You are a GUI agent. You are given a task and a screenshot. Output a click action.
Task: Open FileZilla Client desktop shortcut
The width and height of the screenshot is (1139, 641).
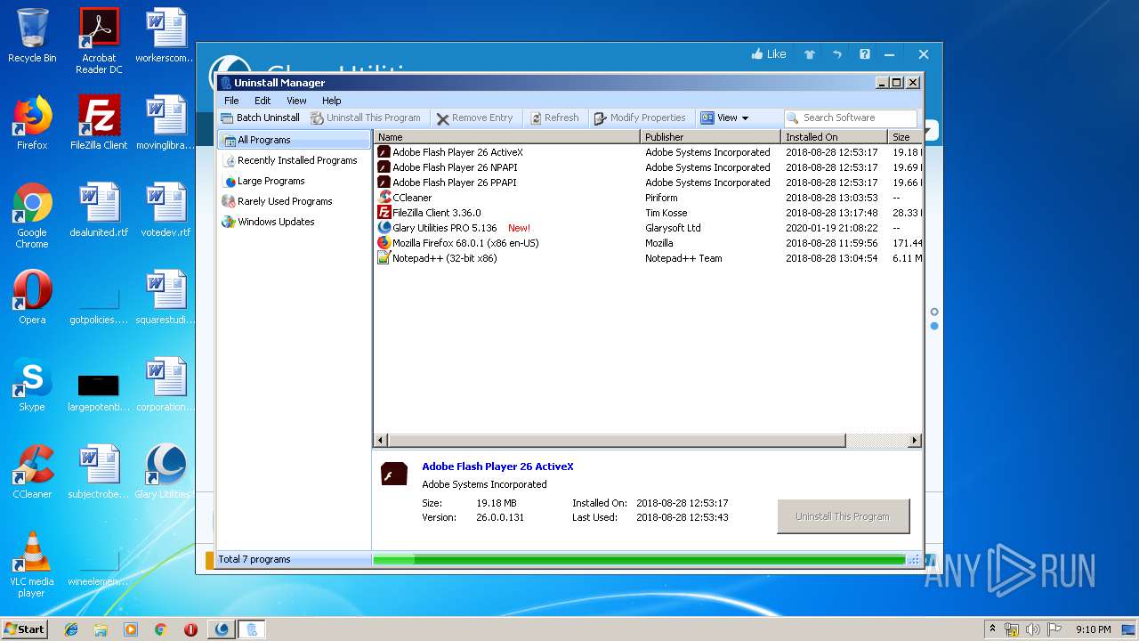(x=99, y=123)
